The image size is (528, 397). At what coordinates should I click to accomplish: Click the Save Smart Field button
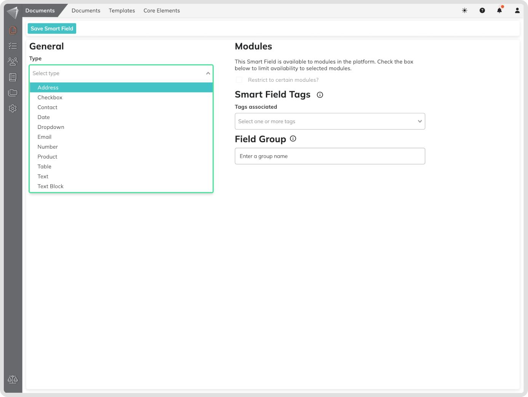pyautogui.click(x=52, y=29)
